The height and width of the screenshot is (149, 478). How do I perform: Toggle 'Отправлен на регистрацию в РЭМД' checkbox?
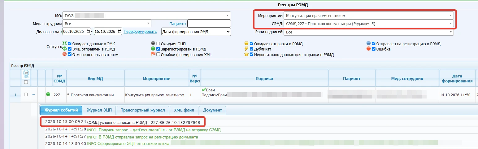(x=374, y=44)
